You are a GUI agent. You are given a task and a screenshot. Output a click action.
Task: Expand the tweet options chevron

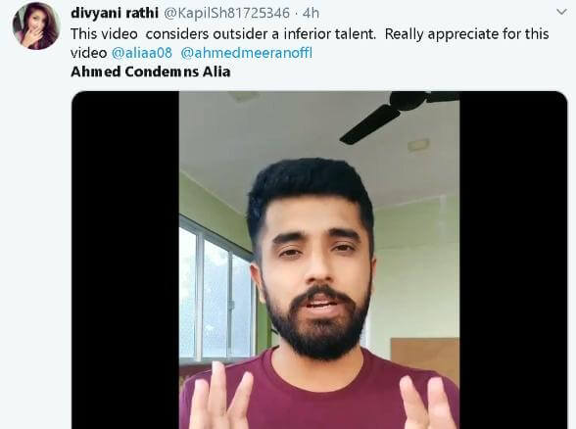(x=561, y=12)
